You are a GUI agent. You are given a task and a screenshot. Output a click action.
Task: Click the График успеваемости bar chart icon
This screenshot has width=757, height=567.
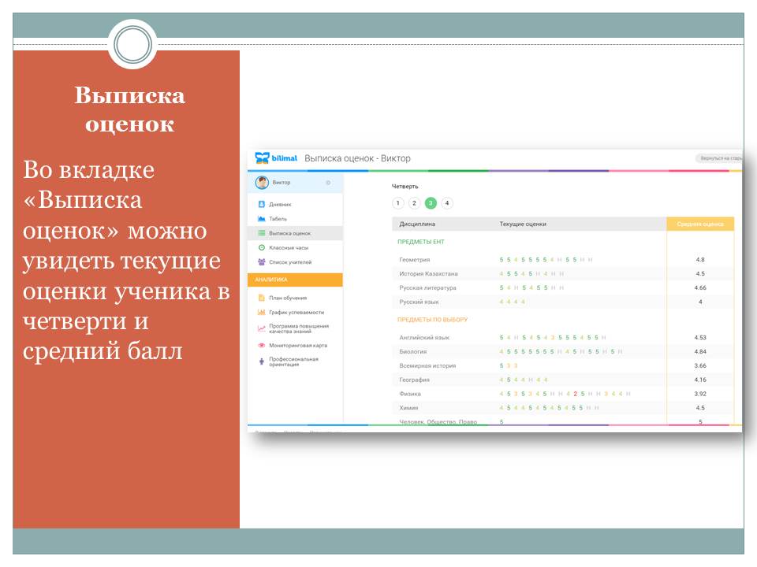(262, 313)
